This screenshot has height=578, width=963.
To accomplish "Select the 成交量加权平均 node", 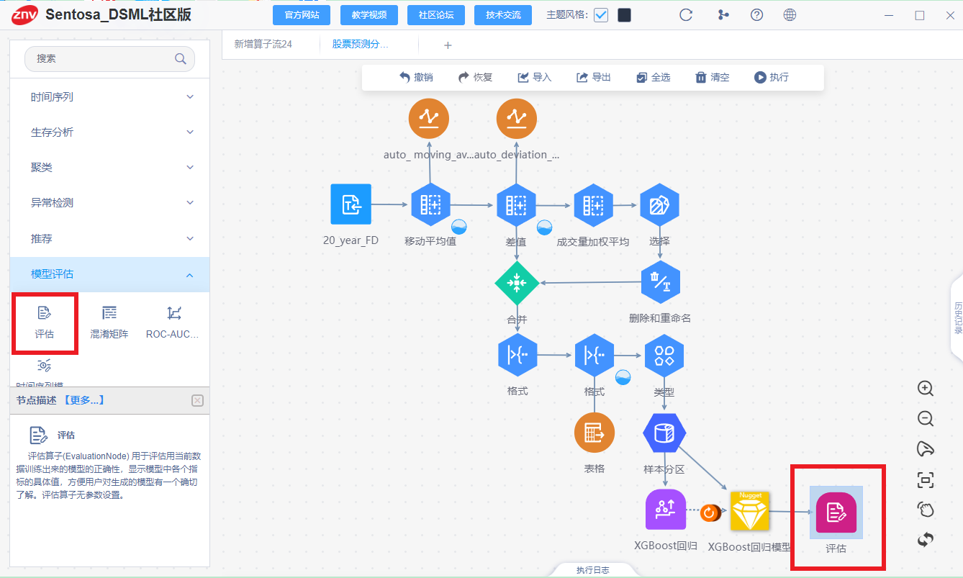I will (x=593, y=204).
